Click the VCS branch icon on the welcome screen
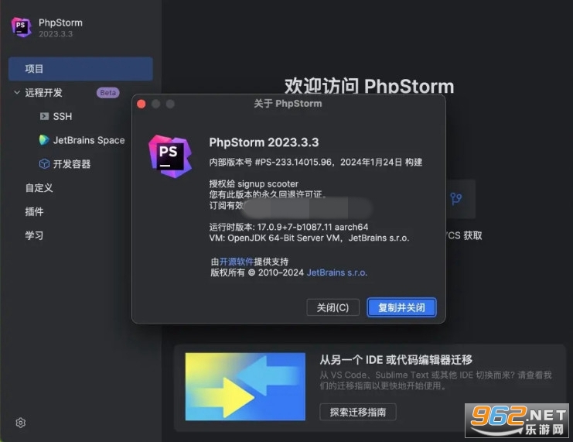The height and width of the screenshot is (442, 573). 456,199
